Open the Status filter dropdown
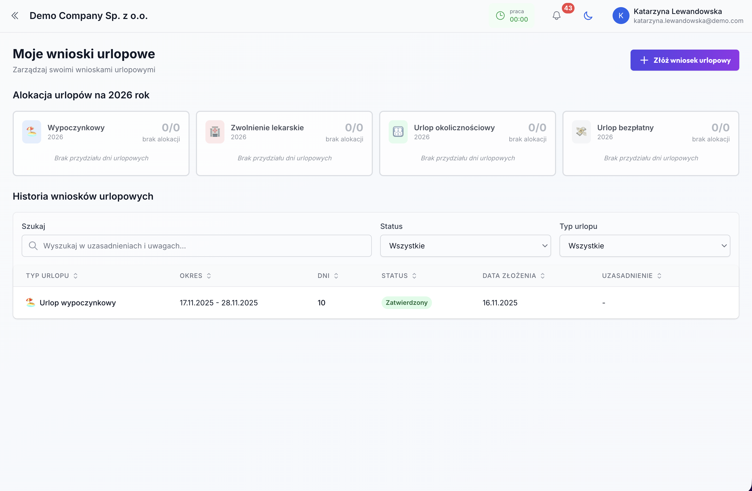Viewport: 752px width, 491px height. click(x=465, y=246)
